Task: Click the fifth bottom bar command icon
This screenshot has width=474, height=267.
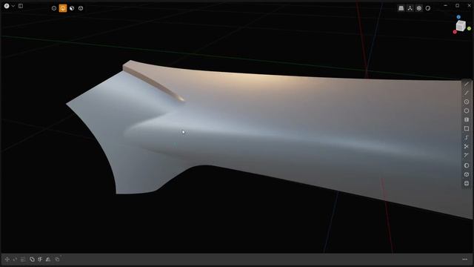Action: pos(40,260)
